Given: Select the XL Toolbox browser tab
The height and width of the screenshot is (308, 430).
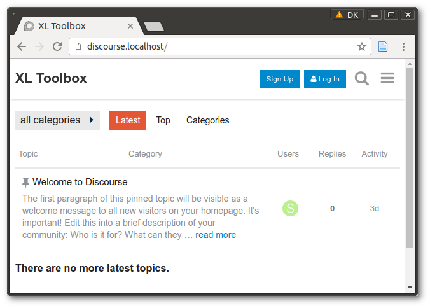Looking at the screenshot, I should click(78, 26).
